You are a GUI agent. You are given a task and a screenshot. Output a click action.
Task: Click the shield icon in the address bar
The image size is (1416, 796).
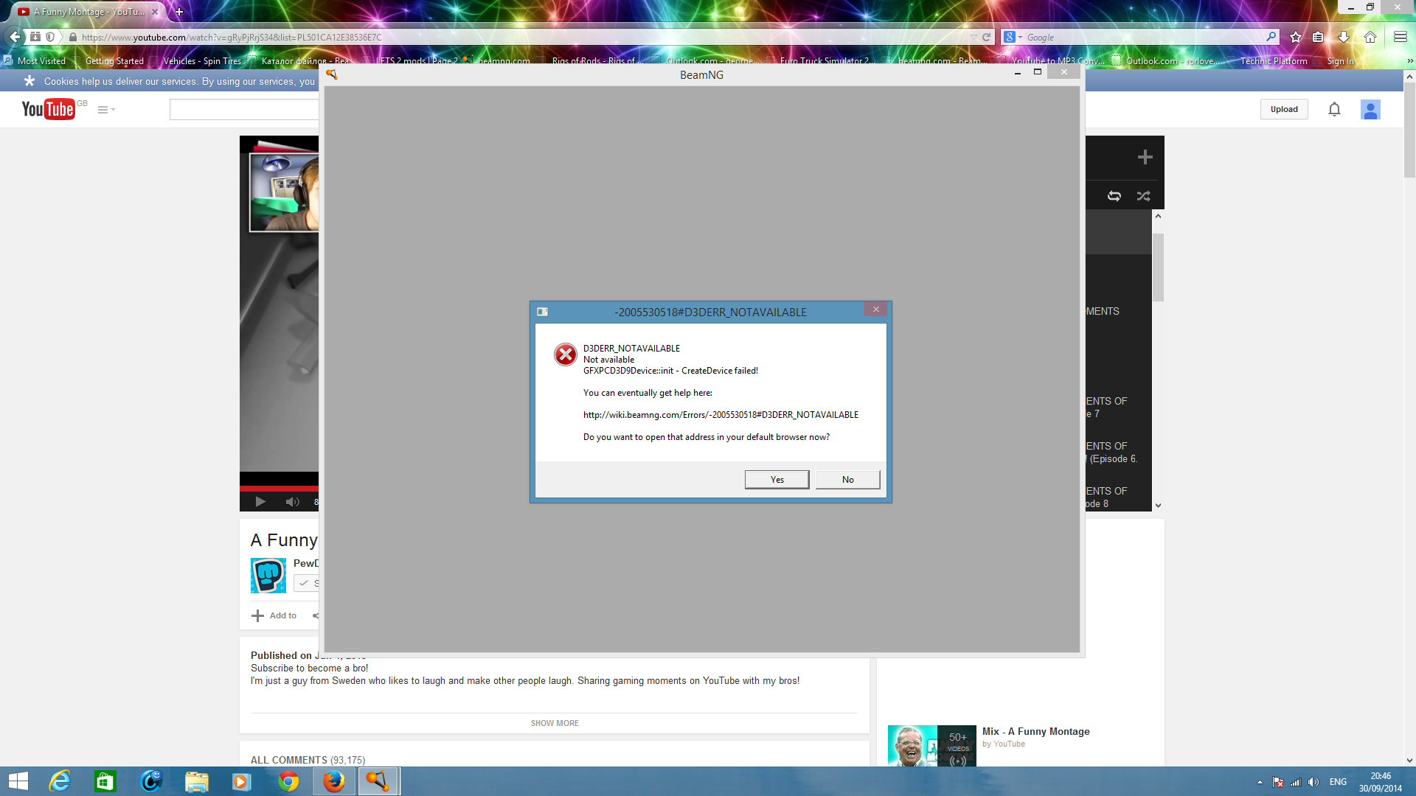50,37
